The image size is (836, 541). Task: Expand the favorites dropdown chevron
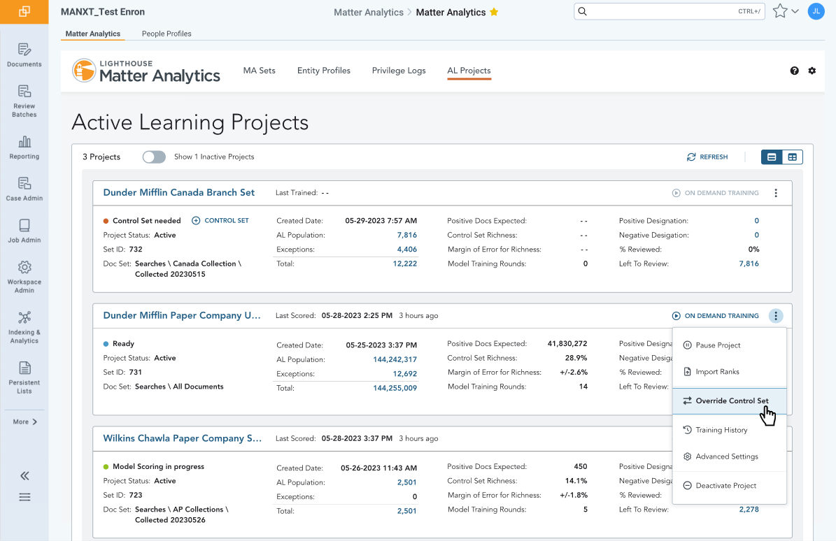point(795,11)
